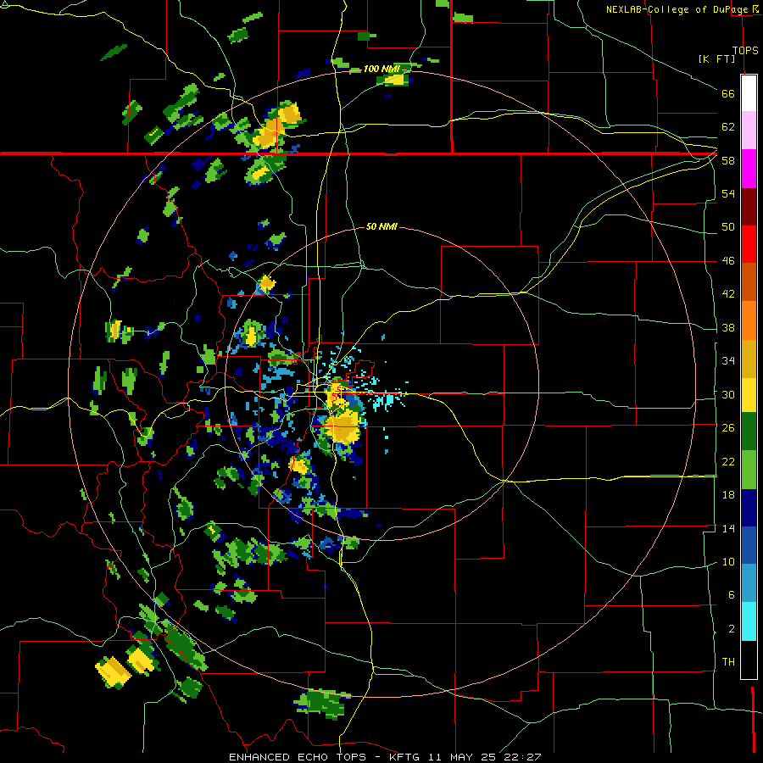Image resolution: width=763 pixels, height=763 pixels.
Task: Click the 100 NMI range ring label
Action: [381, 70]
